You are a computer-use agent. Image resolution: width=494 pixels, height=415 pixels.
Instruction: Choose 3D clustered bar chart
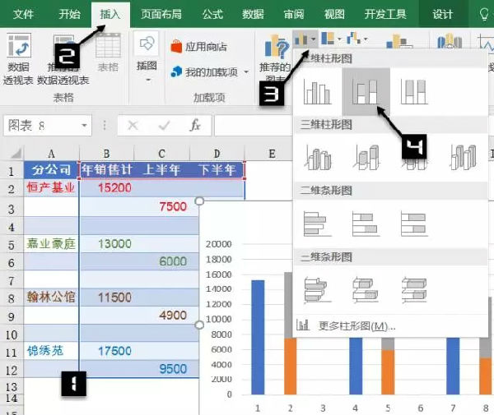coord(317,290)
